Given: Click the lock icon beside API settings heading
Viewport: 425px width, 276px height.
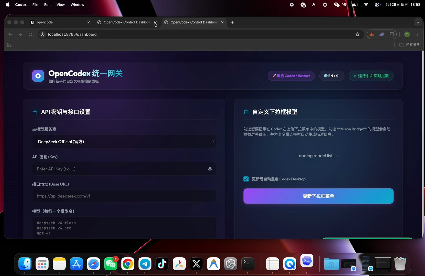Looking at the screenshot, I should 35,112.
